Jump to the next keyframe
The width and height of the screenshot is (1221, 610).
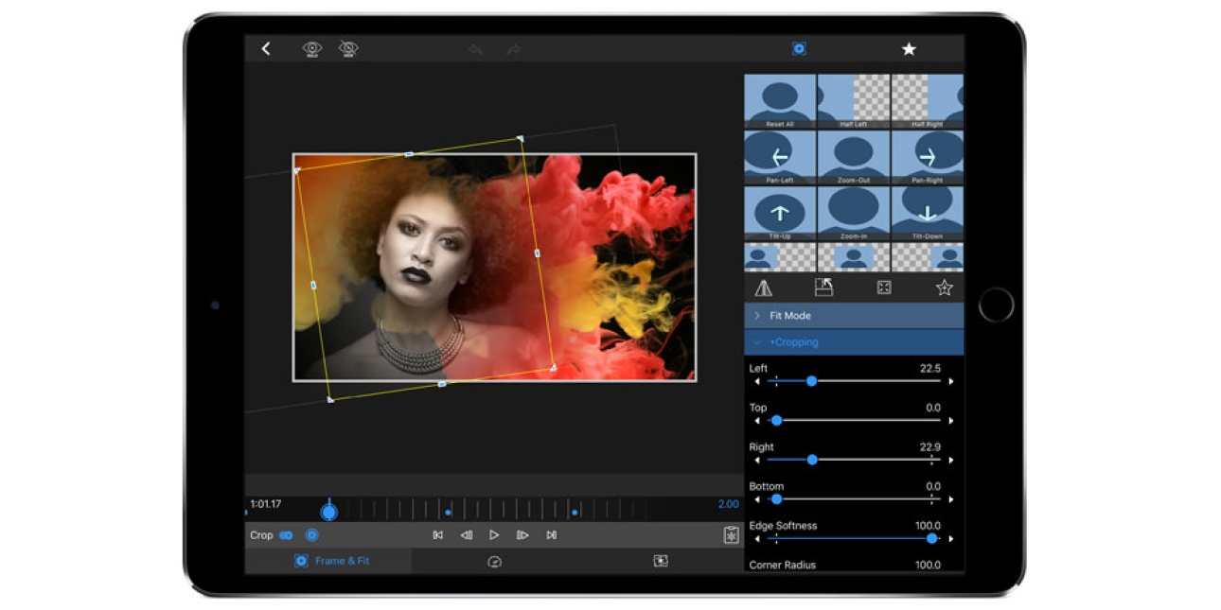[551, 535]
